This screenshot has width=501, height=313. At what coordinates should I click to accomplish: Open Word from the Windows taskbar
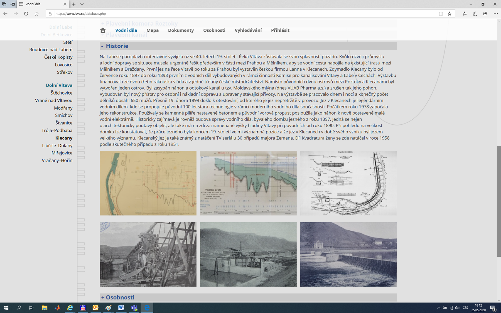(121, 308)
